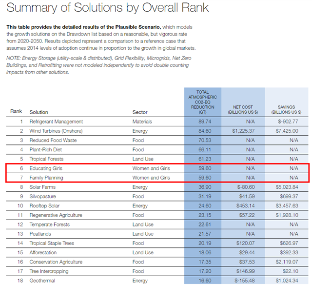
Task: Click the $146.99 net cost value
Action: pyautogui.click(x=246, y=271)
